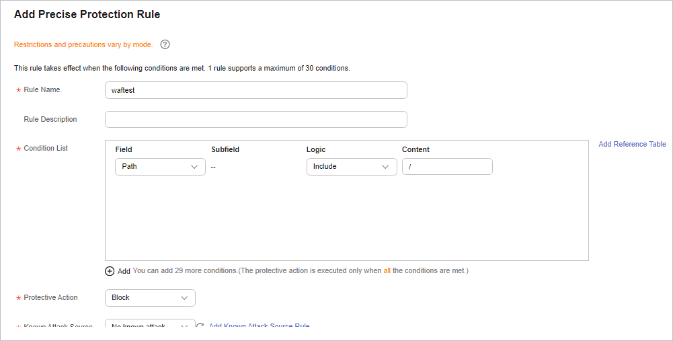Focus the Rule Name field containing waftest
Screen dimensions: 673x341
click(255, 90)
